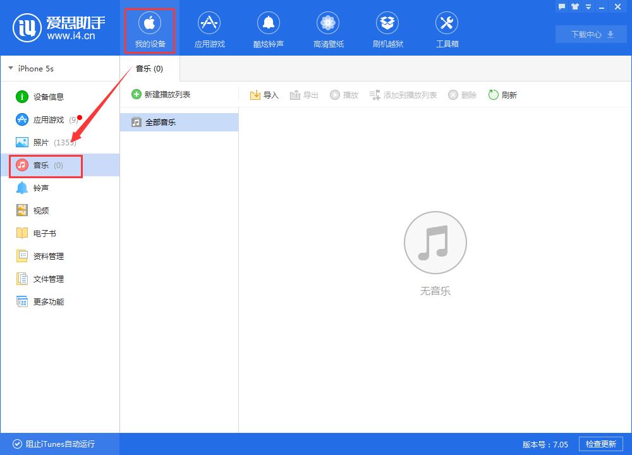Open 视频 from the sidebar

tap(39, 210)
